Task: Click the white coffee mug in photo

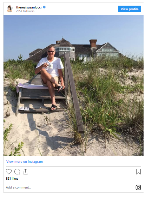Action: click(51, 66)
